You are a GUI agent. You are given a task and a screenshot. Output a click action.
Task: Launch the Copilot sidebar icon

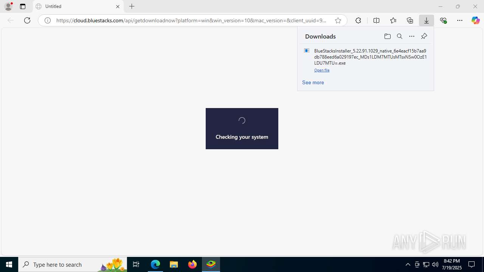475,20
